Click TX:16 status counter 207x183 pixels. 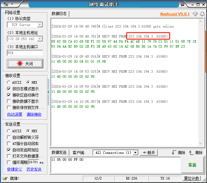point(165,178)
